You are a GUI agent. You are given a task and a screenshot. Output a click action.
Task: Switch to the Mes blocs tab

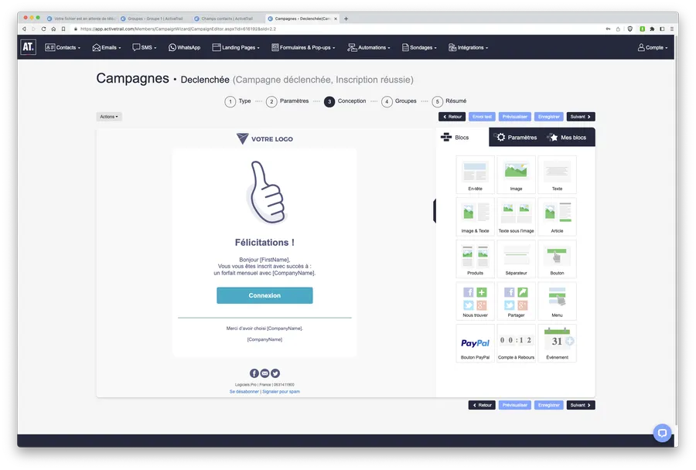[568, 138]
